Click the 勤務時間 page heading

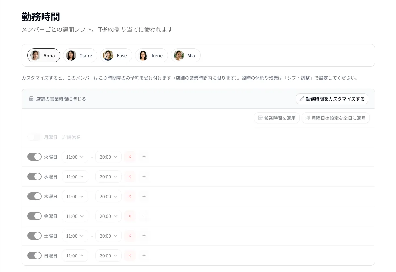41,17
